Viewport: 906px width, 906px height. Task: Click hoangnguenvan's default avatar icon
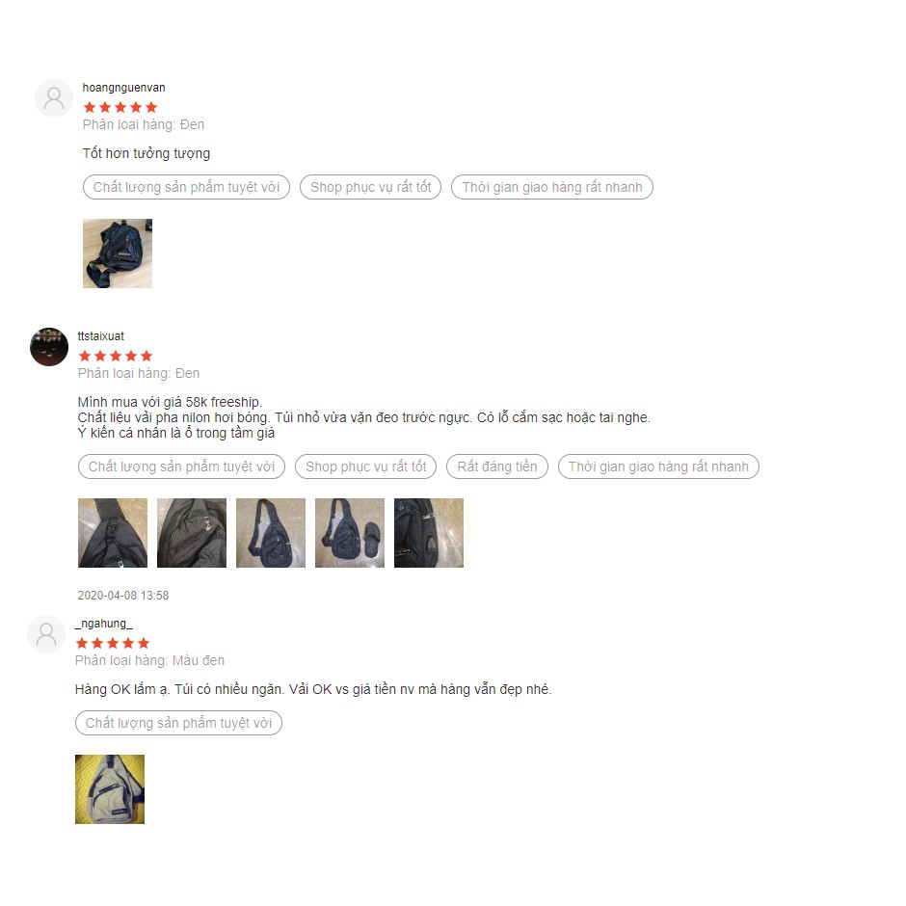tap(54, 98)
